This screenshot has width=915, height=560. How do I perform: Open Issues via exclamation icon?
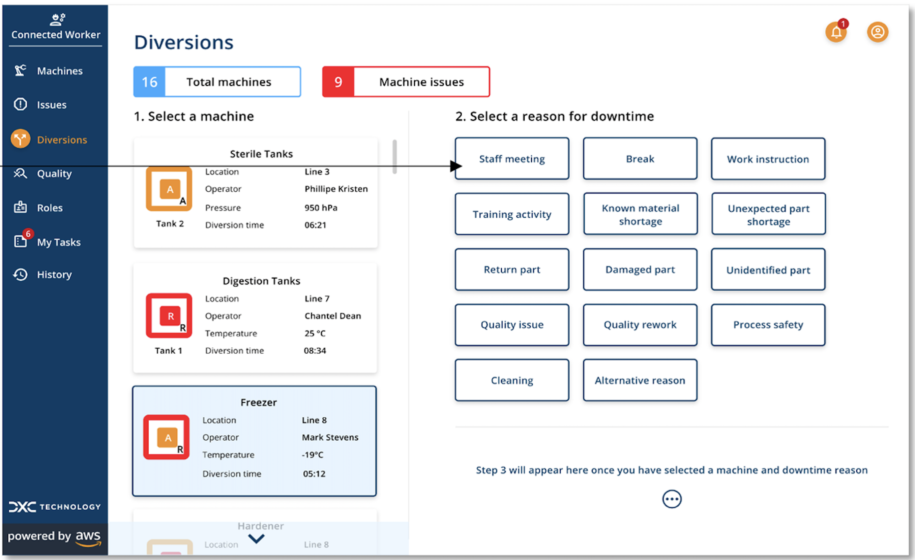click(x=21, y=104)
